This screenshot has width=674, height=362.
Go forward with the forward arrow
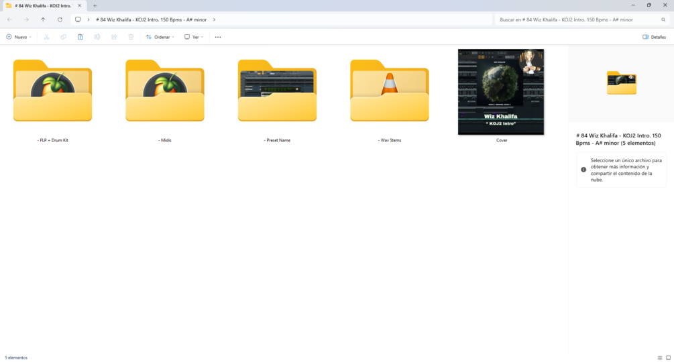tap(26, 19)
